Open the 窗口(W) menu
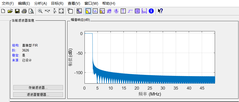Viewport: 239px width, 102px height. coord(91,3)
